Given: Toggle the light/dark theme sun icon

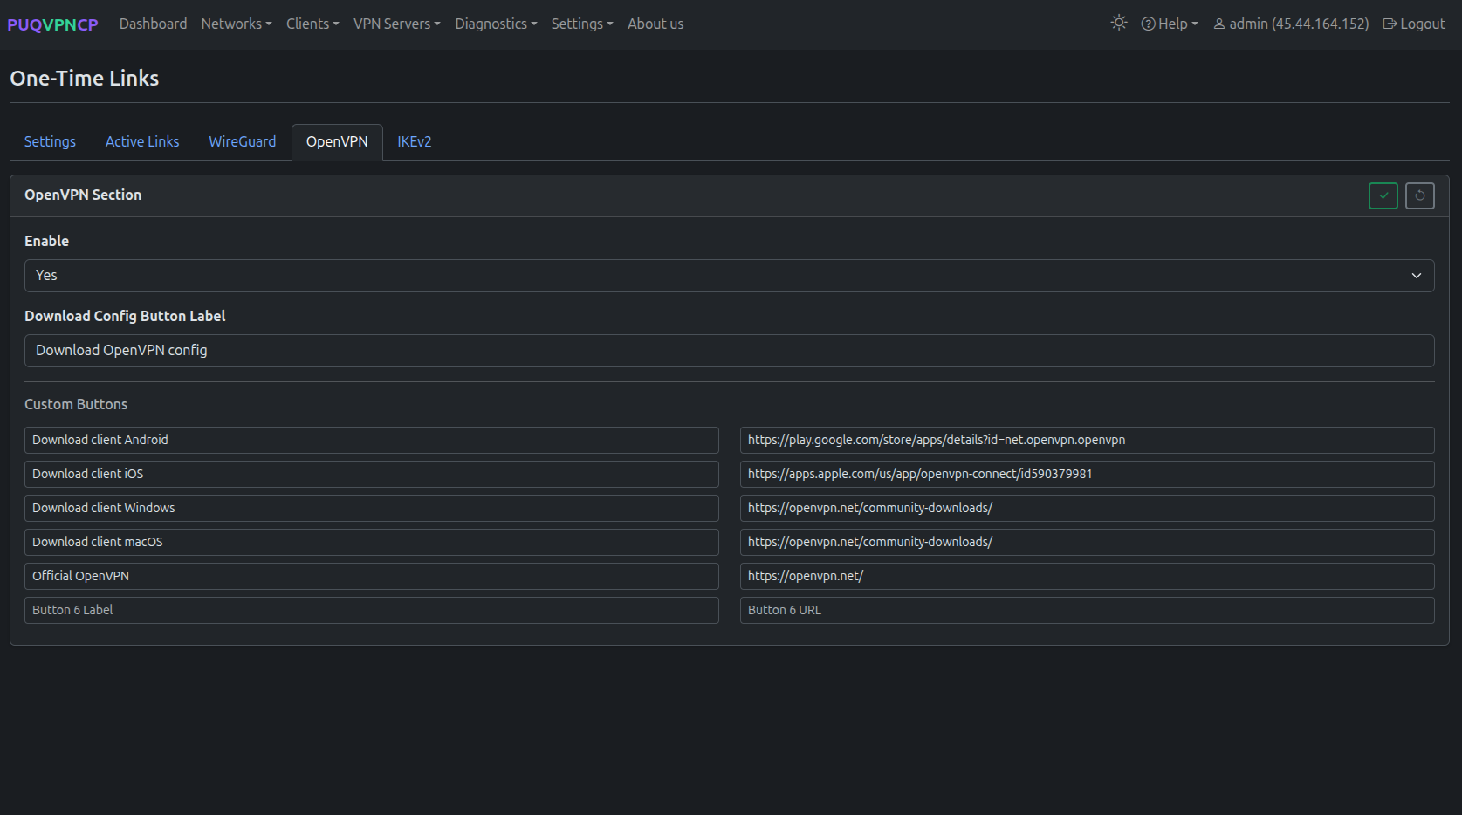Looking at the screenshot, I should pos(1119,24).
